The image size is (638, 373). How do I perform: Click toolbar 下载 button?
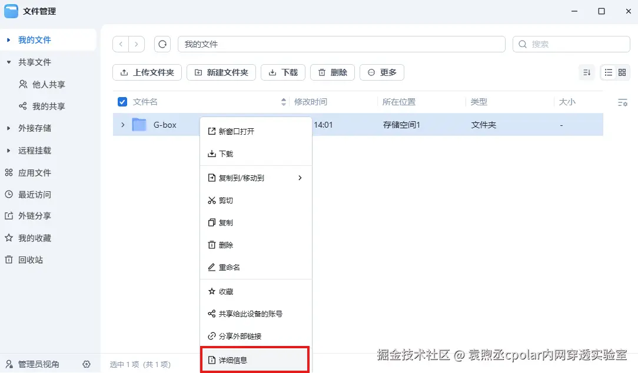283,72
